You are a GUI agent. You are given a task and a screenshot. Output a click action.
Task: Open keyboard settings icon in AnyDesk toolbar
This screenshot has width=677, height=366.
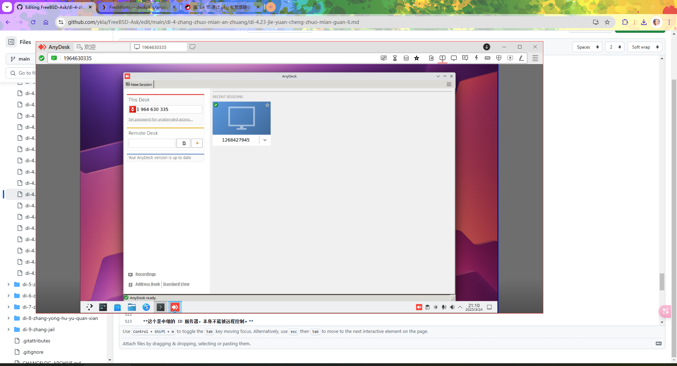pyautogui.click(x=488, y=58)
